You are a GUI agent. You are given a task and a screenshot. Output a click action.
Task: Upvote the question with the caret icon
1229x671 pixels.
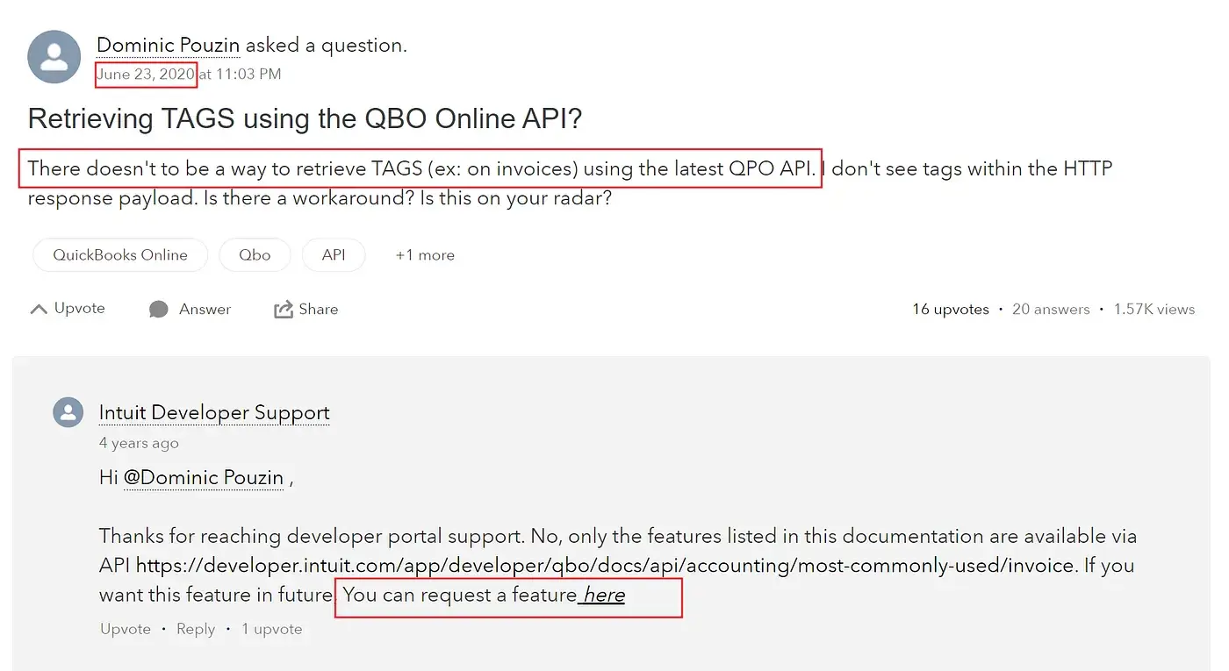click(x=39, y=309)
